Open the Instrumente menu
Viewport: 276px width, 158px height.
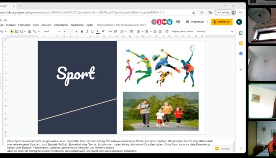tap(61, 25)
